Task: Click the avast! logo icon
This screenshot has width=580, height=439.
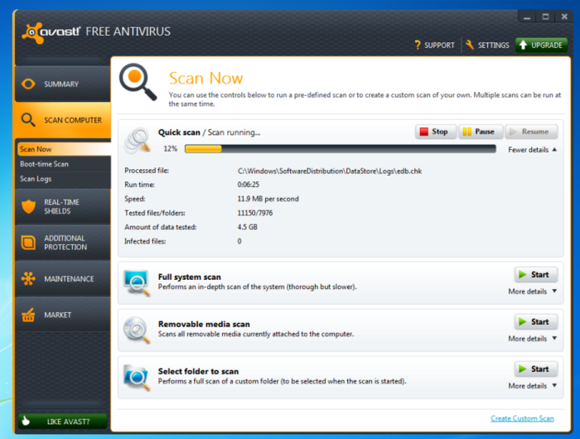Action: click(31, 32)
